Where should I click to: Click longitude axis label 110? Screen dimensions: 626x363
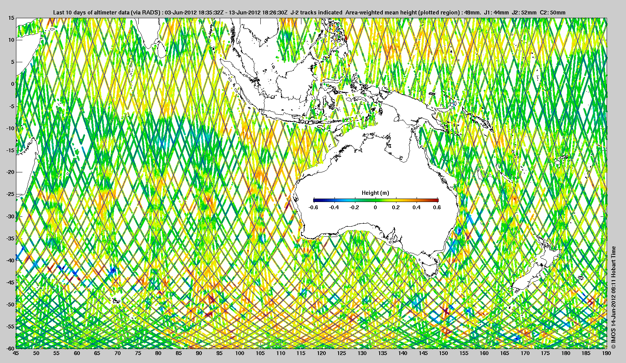click(x=281, y=353)
